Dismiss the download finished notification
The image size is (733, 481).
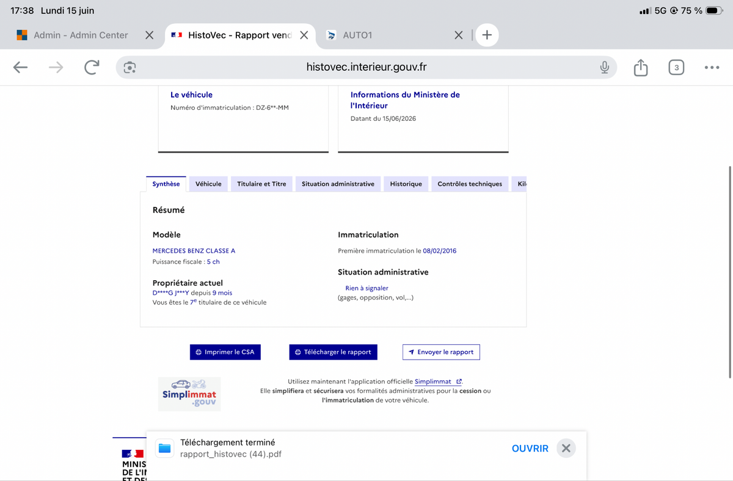pyautogui.click(x=566, y=449)
